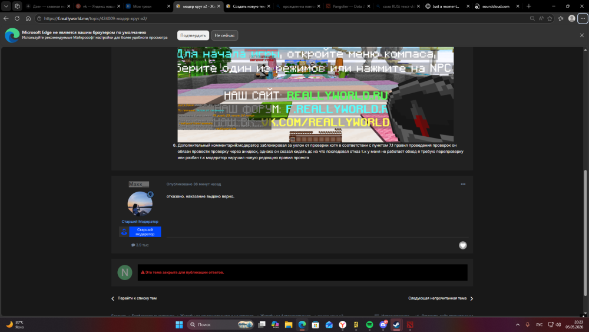Open the browser home page icon

(x=28, y=18)
